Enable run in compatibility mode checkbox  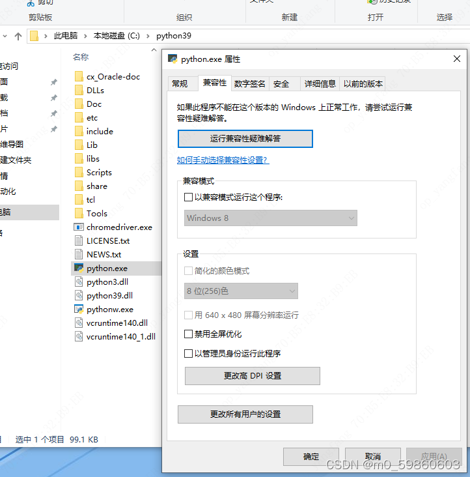point(188,197)
